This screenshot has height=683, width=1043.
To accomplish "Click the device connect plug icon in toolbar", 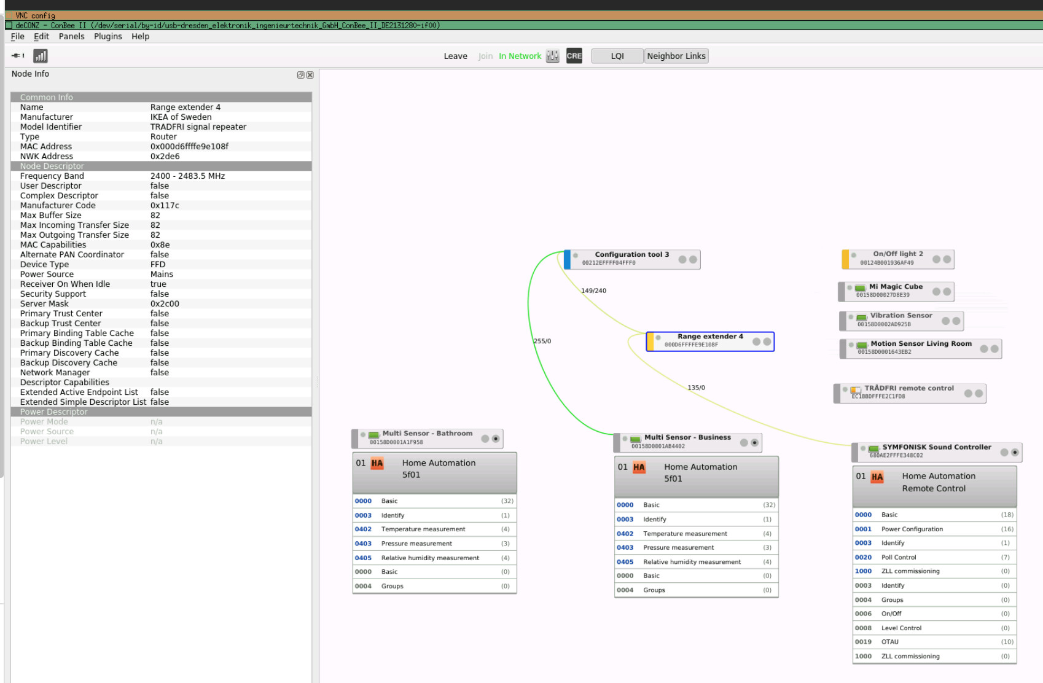I will (x=18, y=56).
